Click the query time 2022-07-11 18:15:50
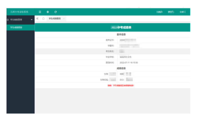Screen dimensions: 206x120 (129, 63)
